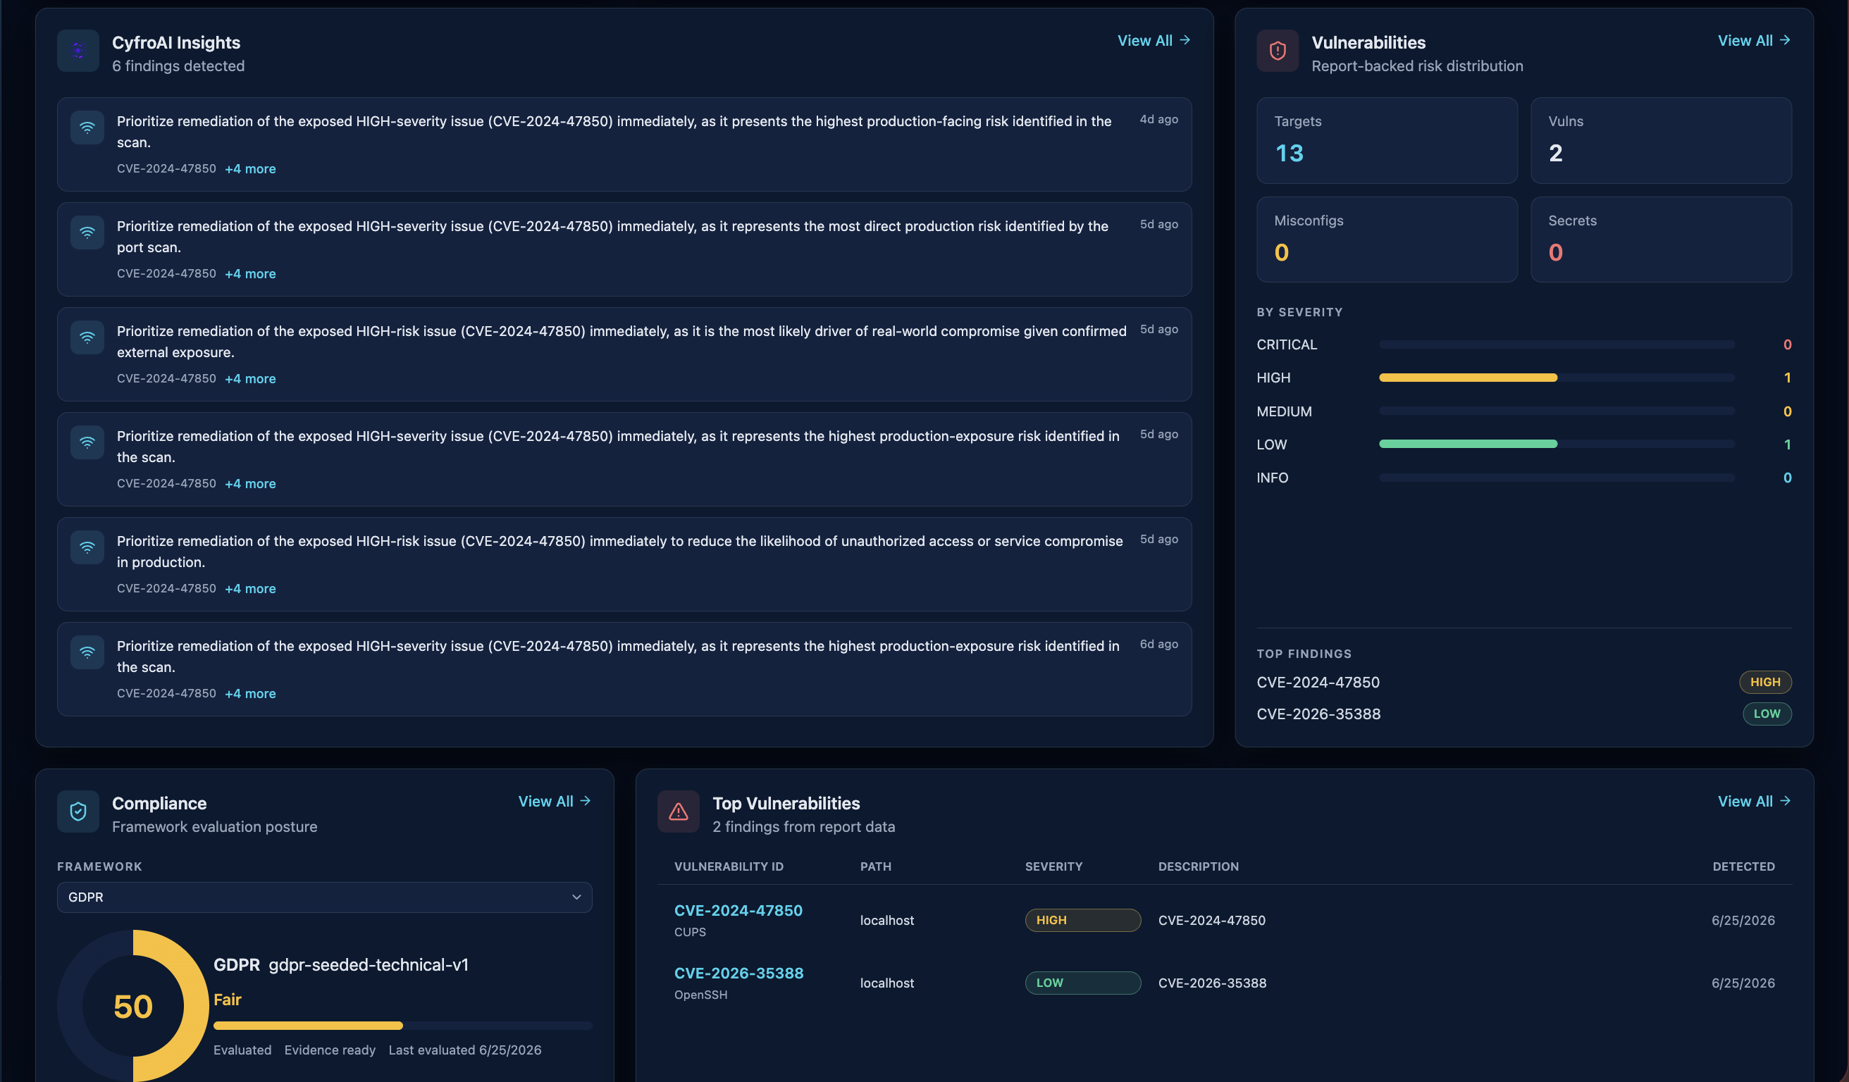Click the Evidence ready status text
Viewport: 1849px width, 1082px height.
coord(330,1050)
